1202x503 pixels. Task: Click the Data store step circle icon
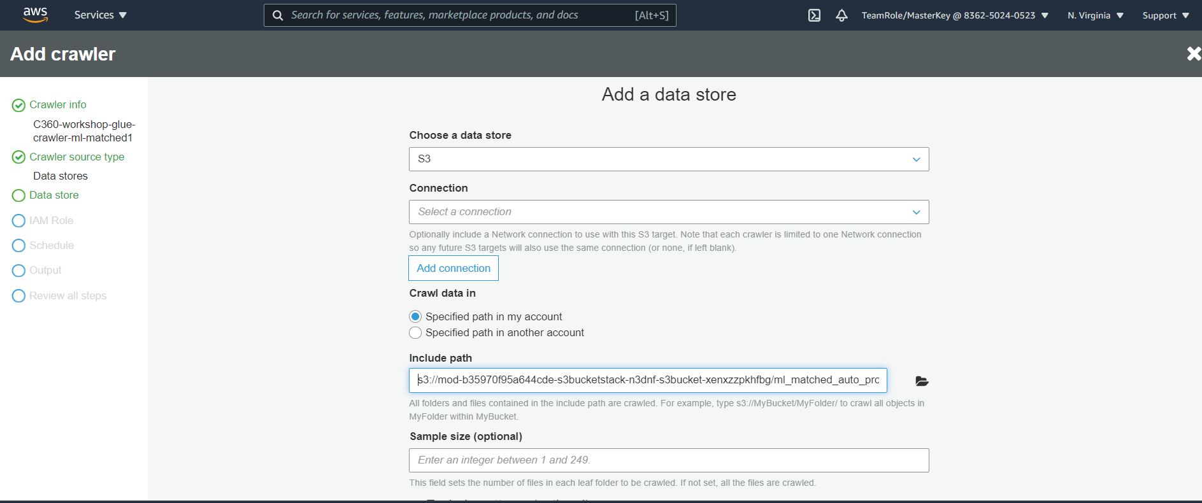coord(18,195)
